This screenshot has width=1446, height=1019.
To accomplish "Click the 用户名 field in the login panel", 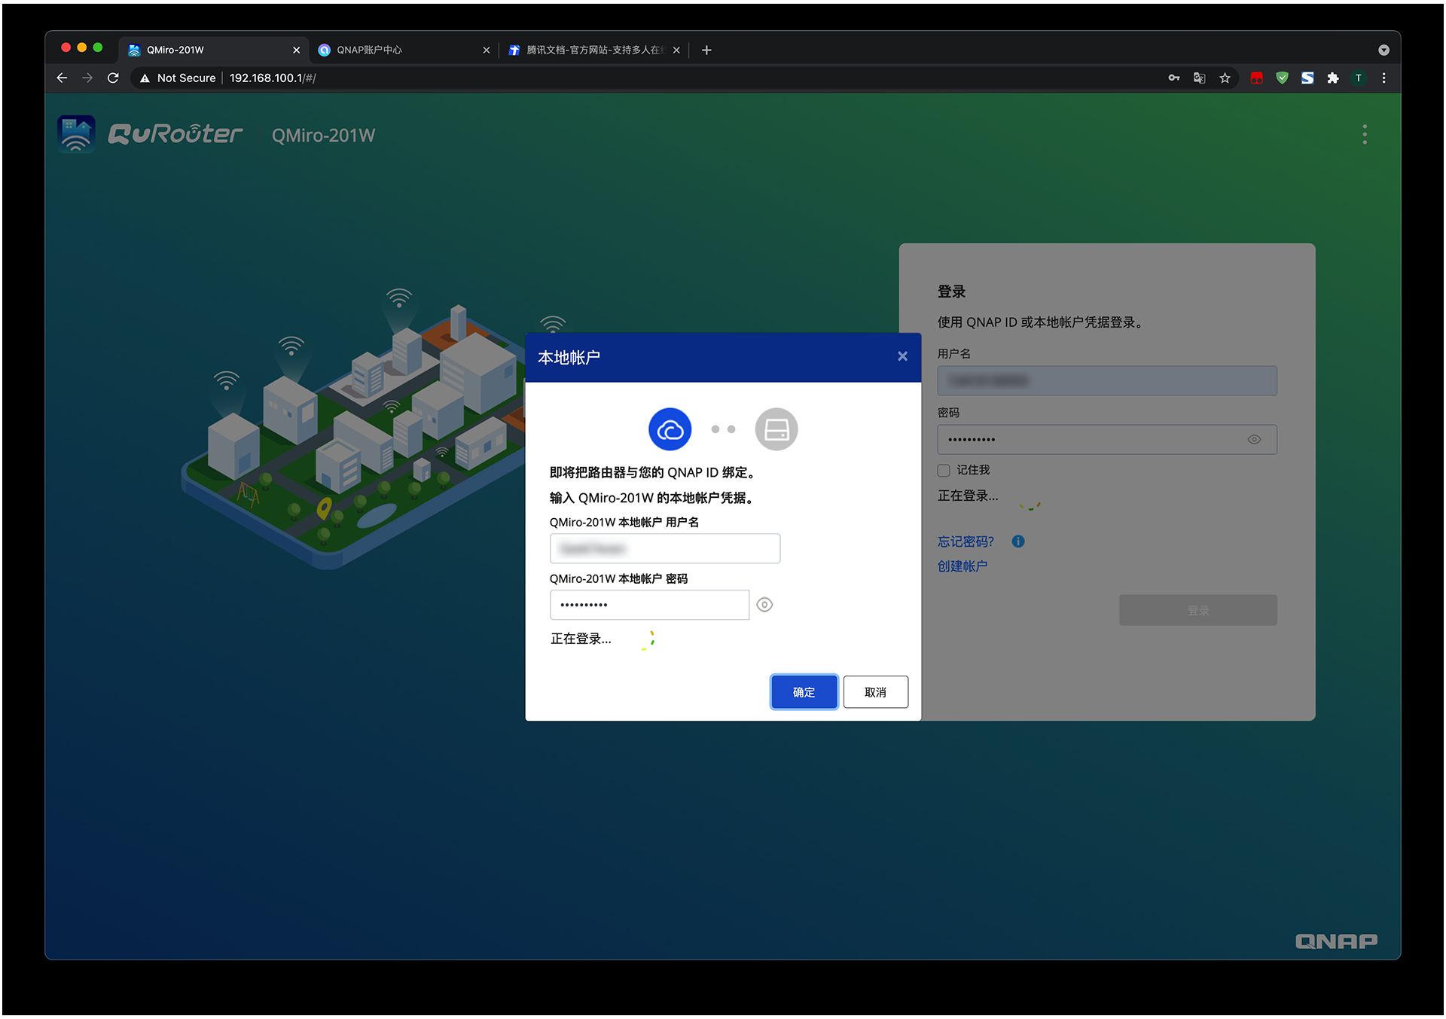I will [x=1106, y=381].
